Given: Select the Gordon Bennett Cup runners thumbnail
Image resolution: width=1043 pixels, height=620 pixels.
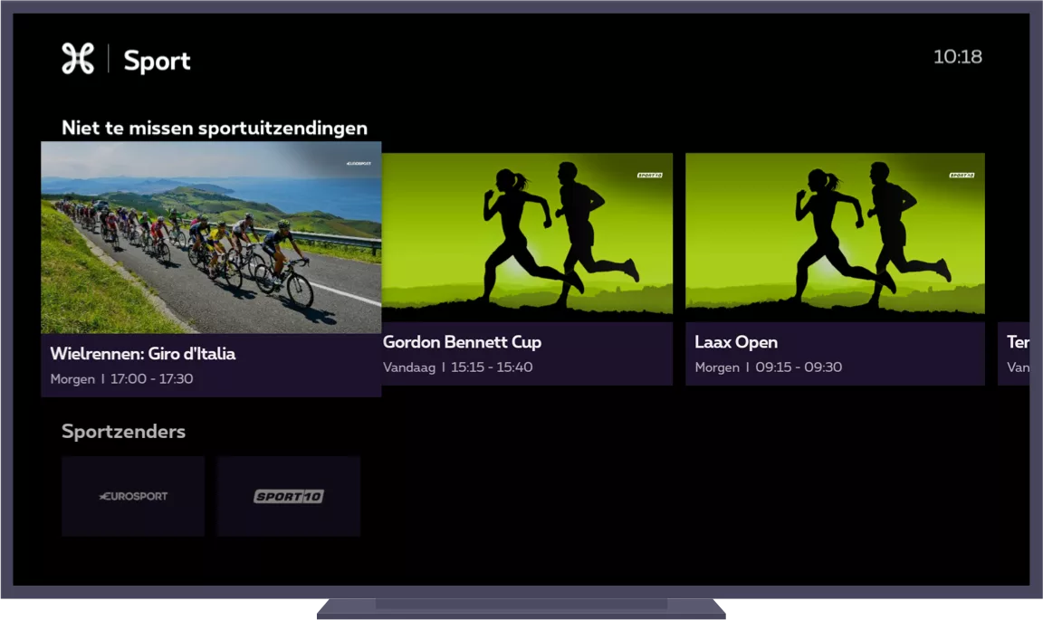Looking at the screenshot, I should pos(527,237).
